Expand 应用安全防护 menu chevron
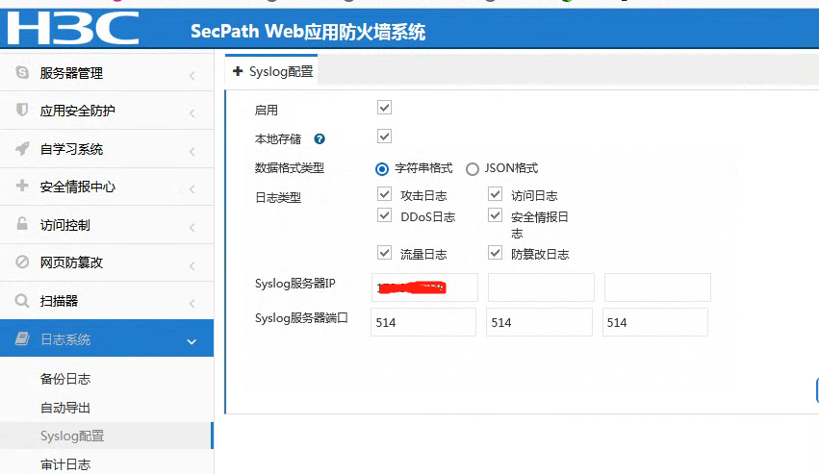 192,113
